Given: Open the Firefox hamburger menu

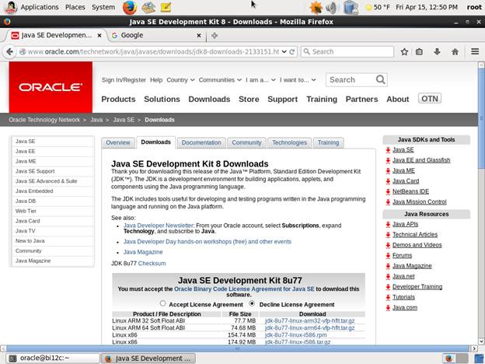Looking at the screenshot, I should tap(475, 52).
